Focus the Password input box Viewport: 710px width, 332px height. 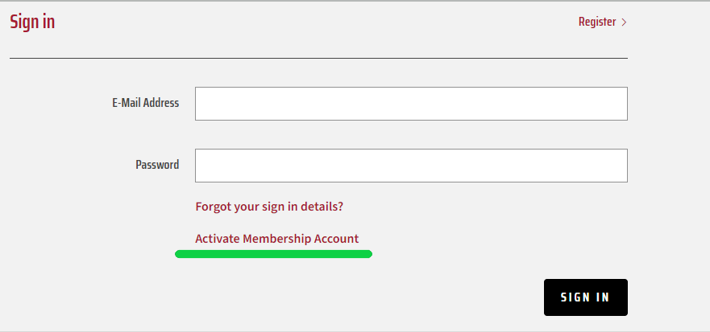[x=411, y=166]
